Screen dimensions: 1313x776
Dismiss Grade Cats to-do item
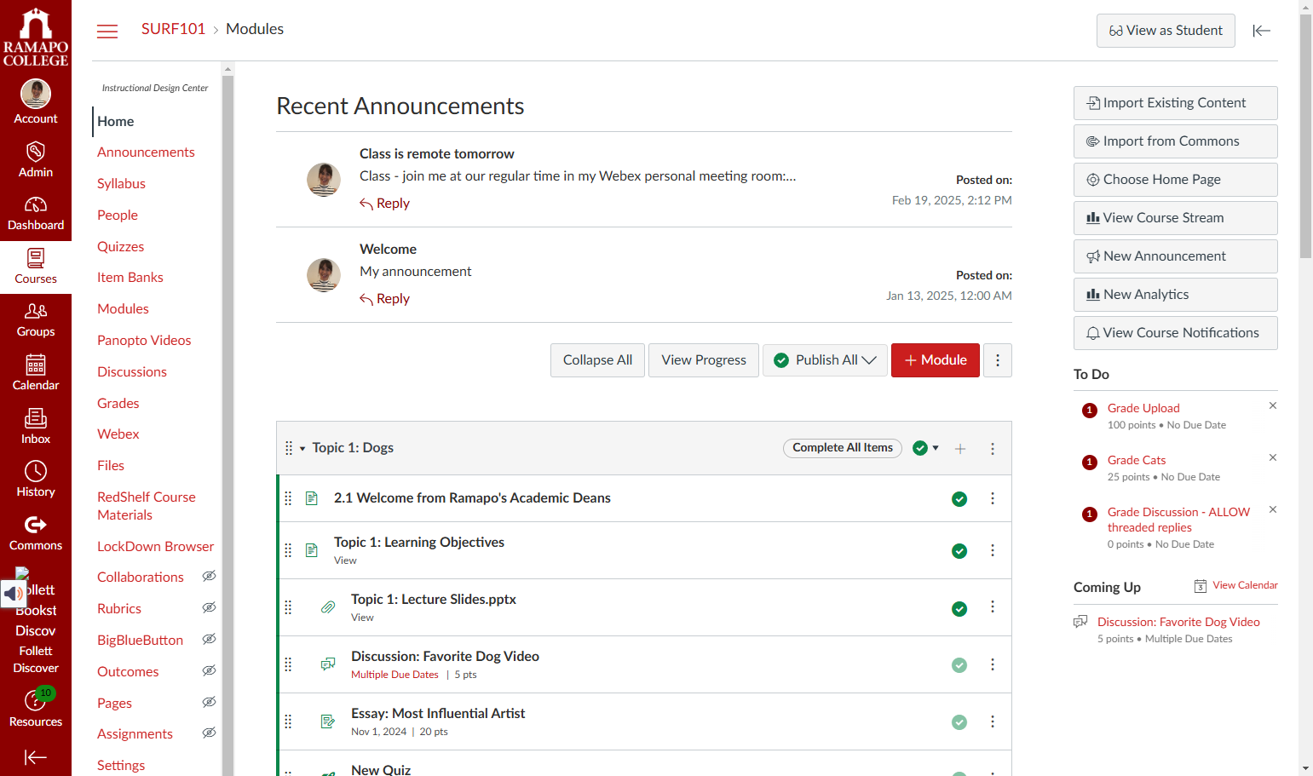coord(1273,457)
